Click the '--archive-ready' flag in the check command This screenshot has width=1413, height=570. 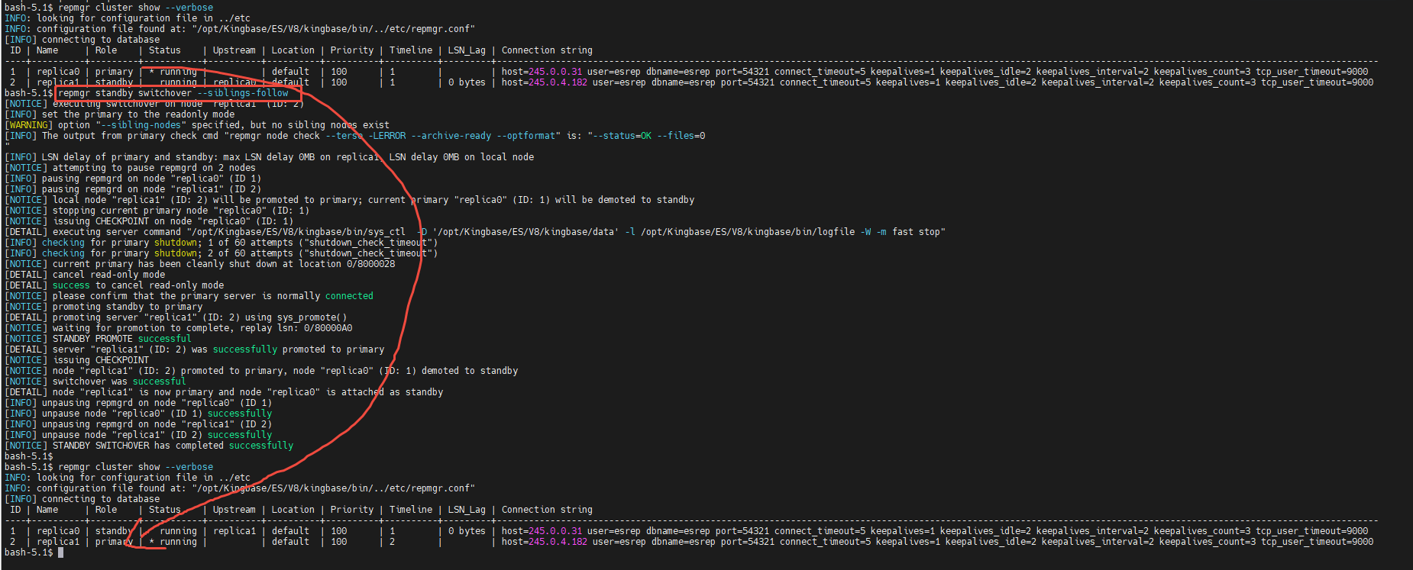click(451, 136)
